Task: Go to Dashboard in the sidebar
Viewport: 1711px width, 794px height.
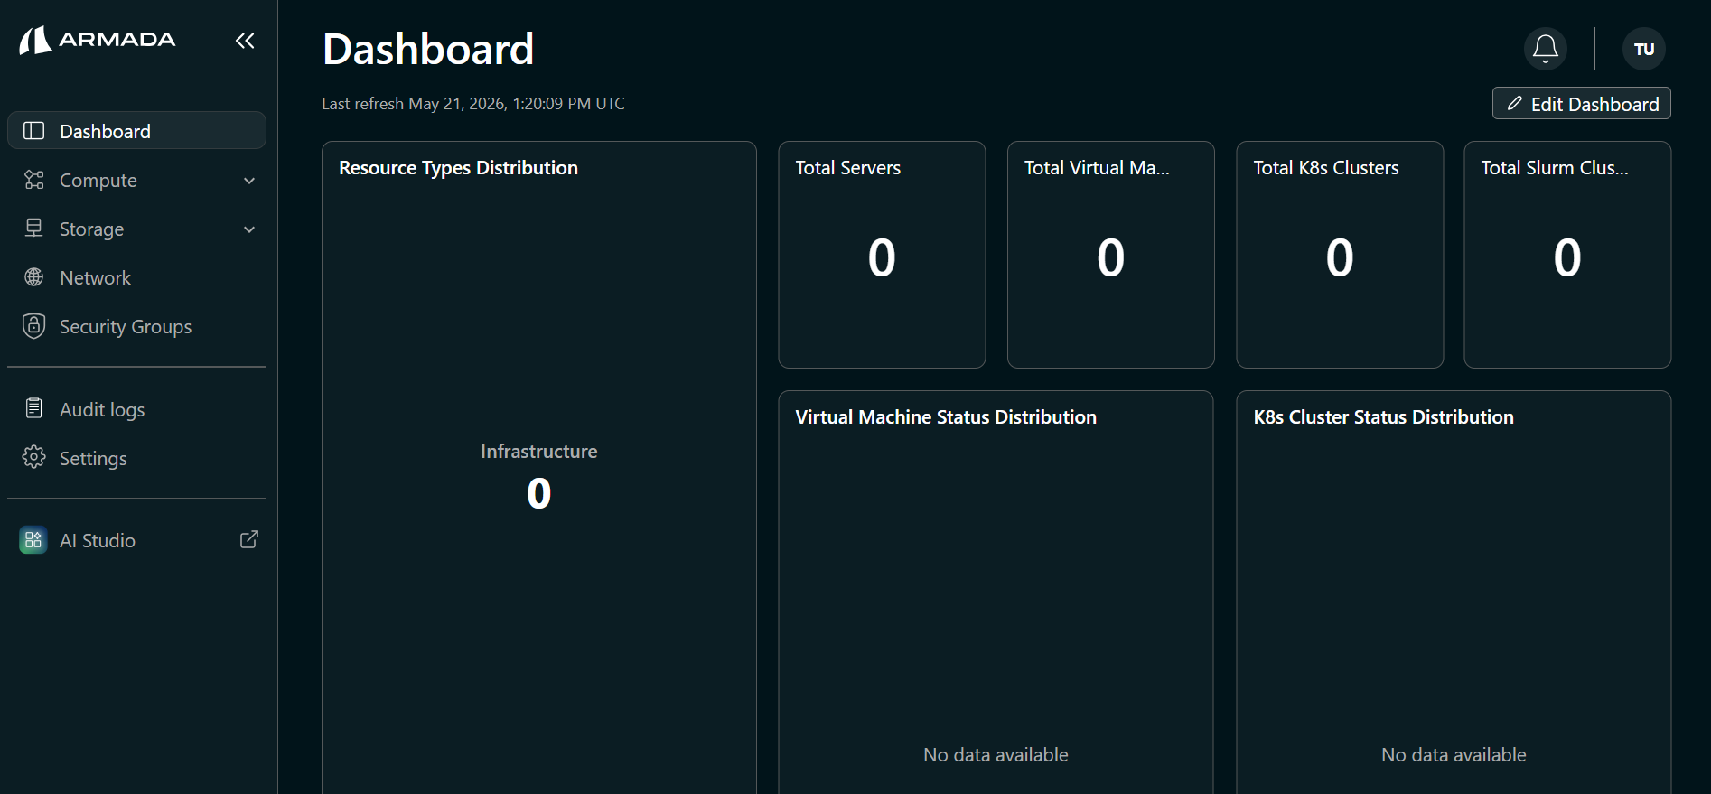Action: point(136,130)
